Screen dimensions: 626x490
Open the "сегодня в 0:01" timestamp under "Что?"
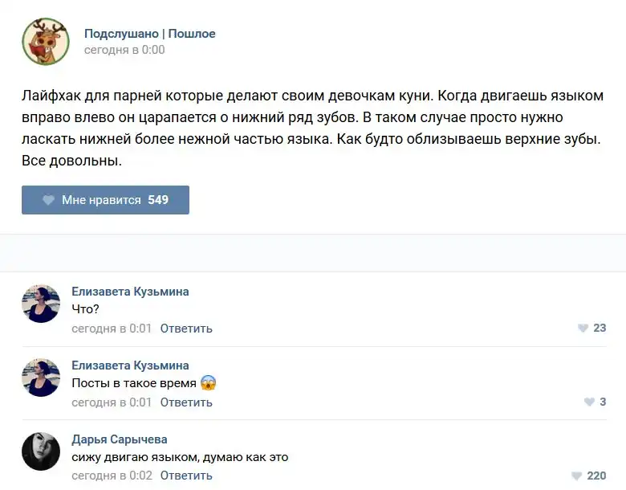(112, 328)
